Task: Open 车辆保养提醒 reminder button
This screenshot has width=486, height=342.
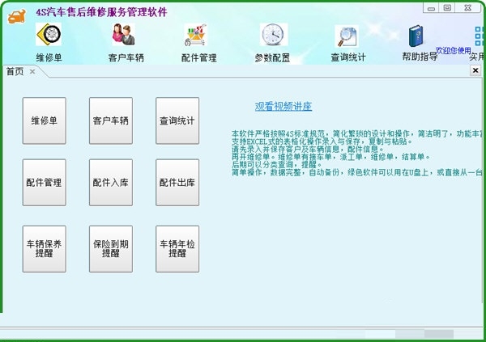Action: tap(45, 249)
